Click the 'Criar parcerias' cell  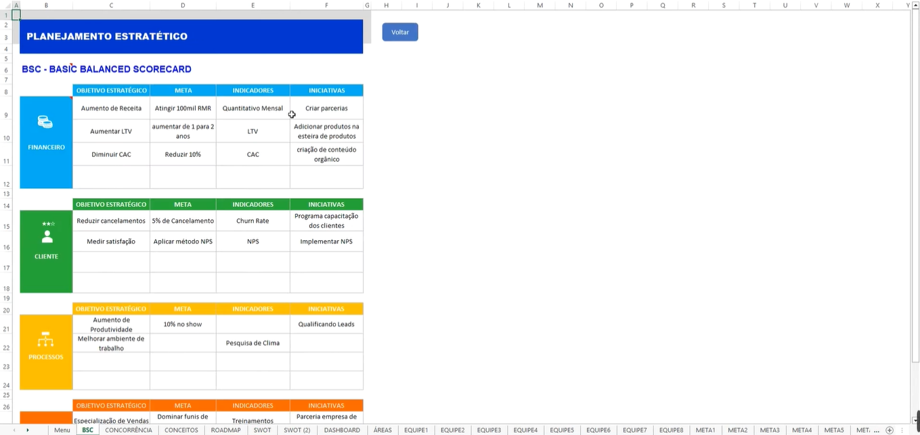tap(326, 108)
